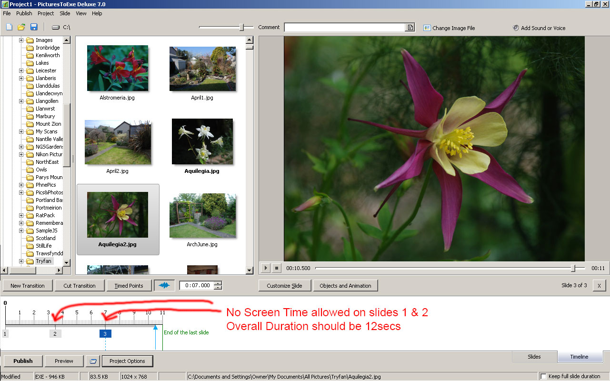Open the Publish menu
The width and height of the screenshot is (610, 381).
pyautogui.click(x=24, y=13)
